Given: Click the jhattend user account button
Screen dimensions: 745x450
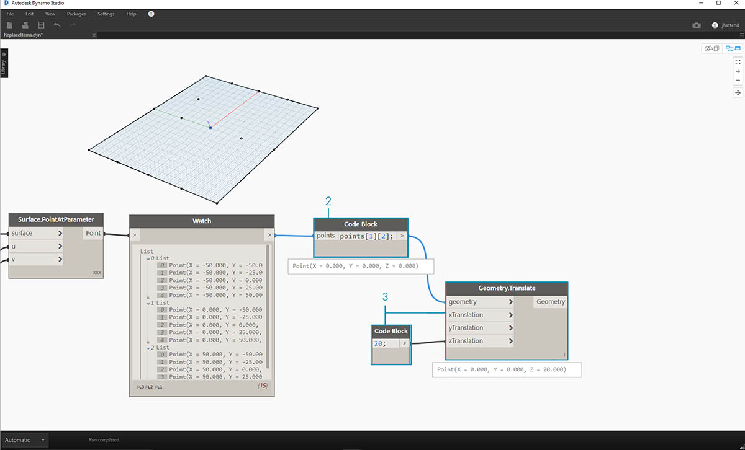Looking at the screenshot, I should tap(726, 25).
